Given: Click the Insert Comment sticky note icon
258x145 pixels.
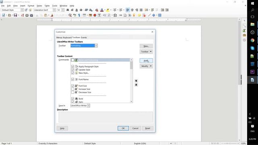Looking at the screenshot, I should click(139, 15).
